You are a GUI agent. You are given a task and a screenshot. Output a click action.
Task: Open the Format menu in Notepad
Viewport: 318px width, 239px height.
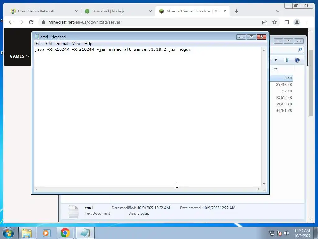point(62,44)
